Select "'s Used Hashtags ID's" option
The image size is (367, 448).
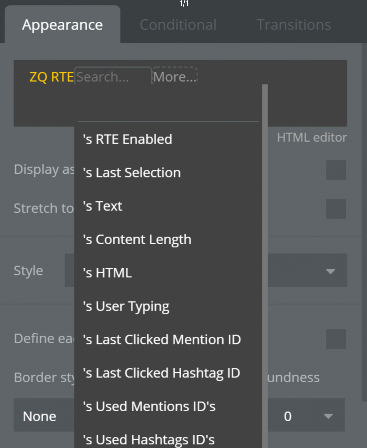pyautogui.click(x=149, y=439)
